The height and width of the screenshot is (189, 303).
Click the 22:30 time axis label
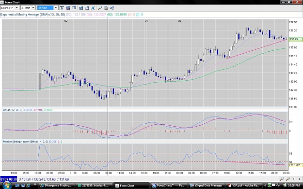pyautogui.click(x=286, y=173)
